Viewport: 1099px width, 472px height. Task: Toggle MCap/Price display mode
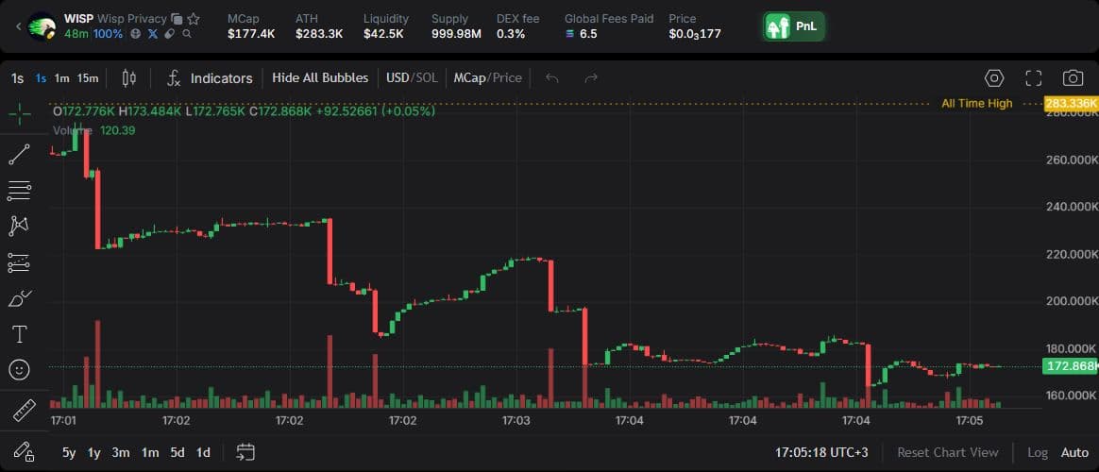(488, 77)
